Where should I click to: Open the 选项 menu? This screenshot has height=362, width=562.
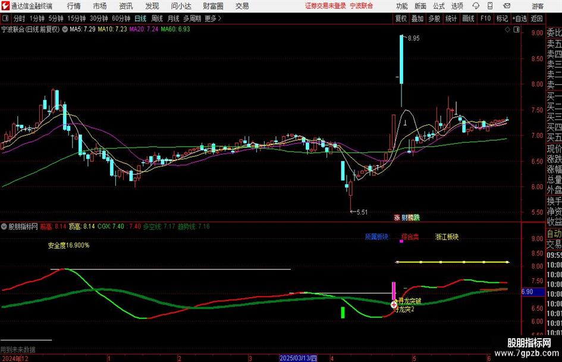457,6
